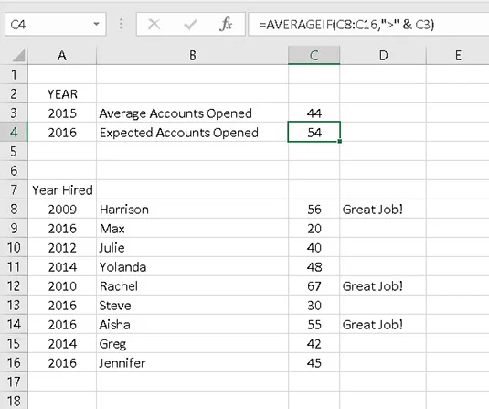Select the Steve cell
This screenshot has width=489, height=409.
193,305
